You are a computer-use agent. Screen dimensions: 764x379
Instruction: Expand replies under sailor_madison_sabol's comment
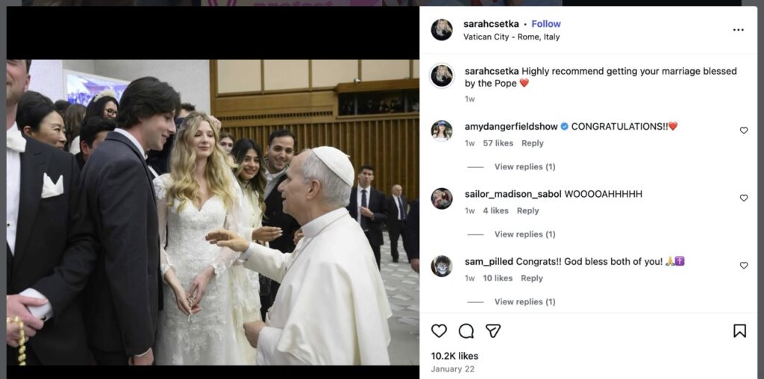[x=525, y=234]
